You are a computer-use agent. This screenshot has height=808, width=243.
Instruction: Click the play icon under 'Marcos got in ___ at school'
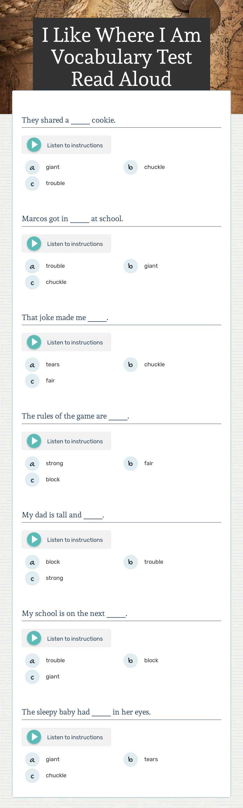[34, 243]
